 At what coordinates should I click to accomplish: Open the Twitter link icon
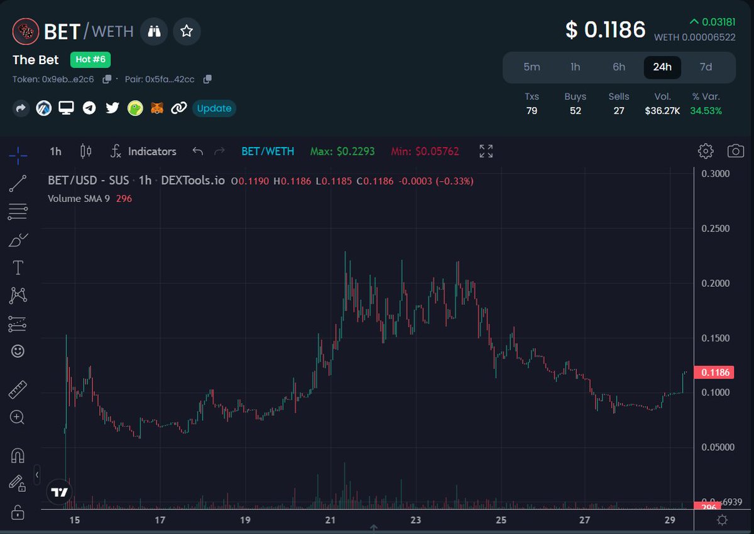point(112,108)
